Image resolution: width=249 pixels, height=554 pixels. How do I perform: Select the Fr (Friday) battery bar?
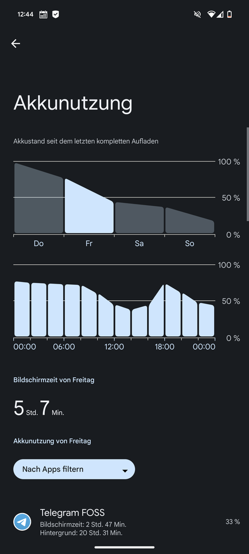[89, 206]
